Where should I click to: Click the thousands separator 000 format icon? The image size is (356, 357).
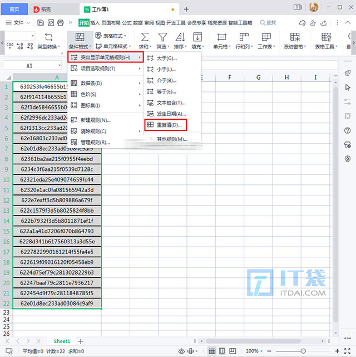pyautogui.click(x=10, y=46)
